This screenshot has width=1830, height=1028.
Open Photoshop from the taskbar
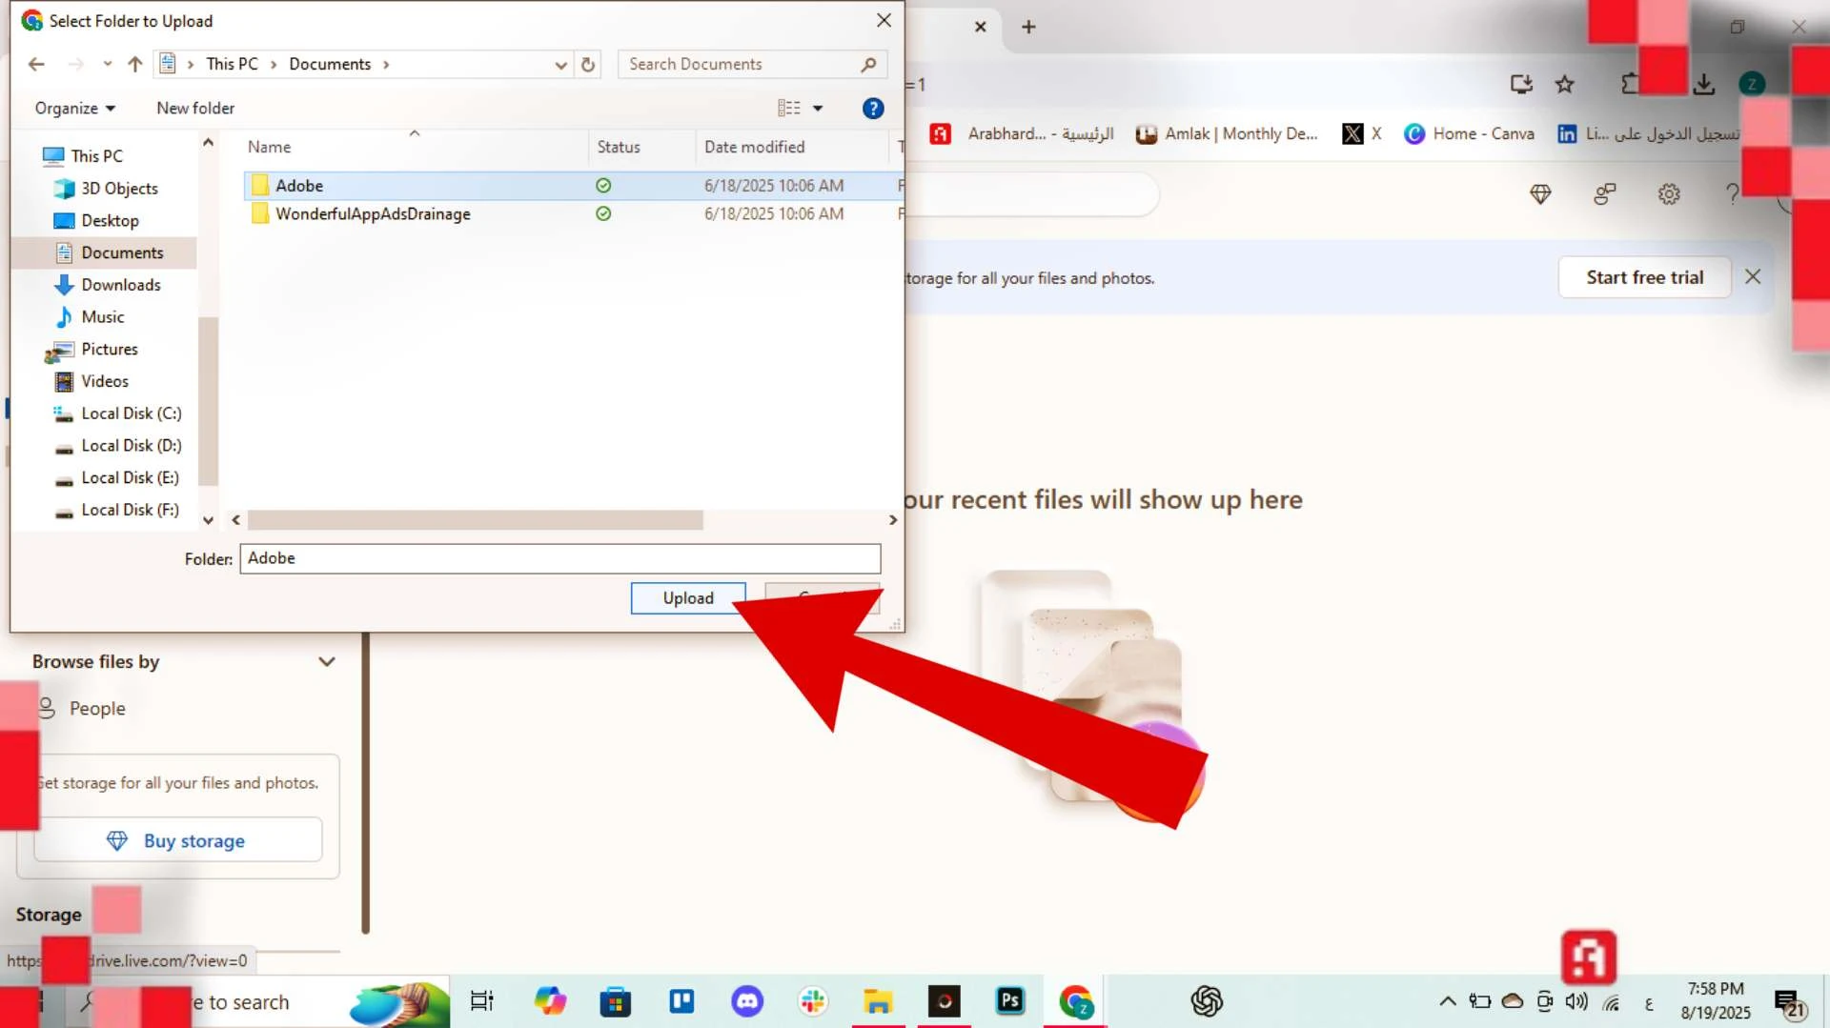[1010, 1001]
